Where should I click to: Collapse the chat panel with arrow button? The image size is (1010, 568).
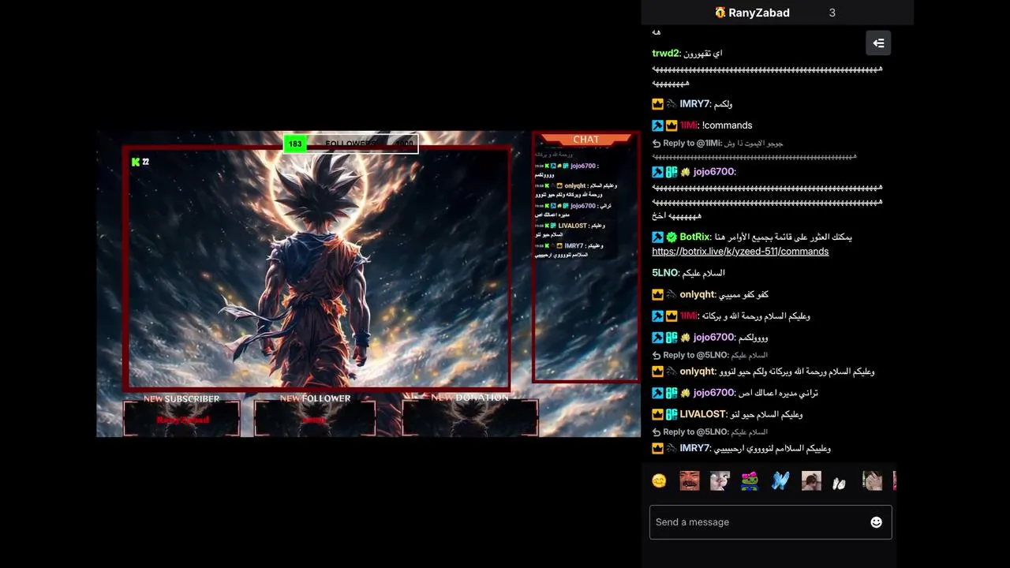pos(878,43)
